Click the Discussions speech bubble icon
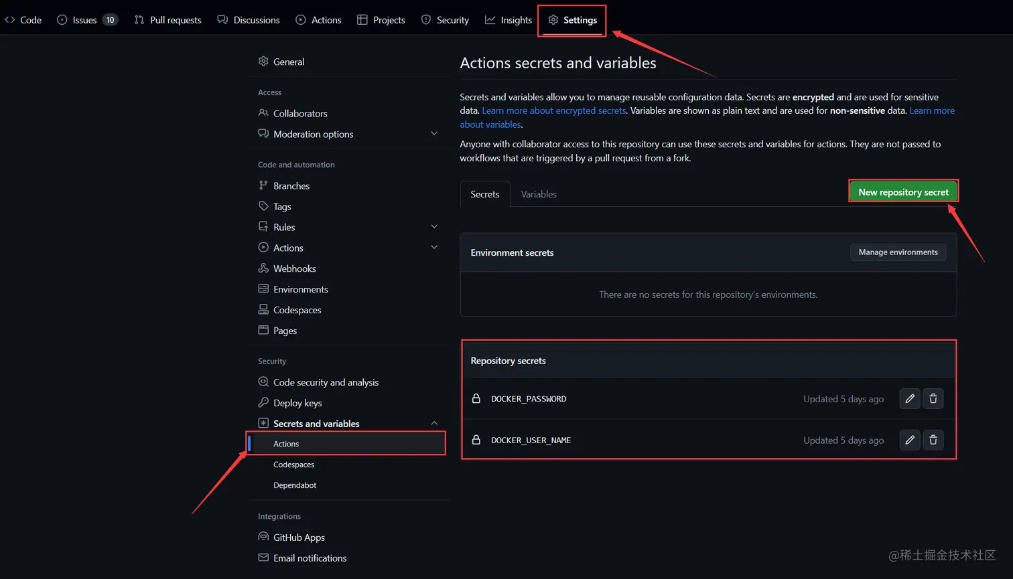 coord(222,20)
